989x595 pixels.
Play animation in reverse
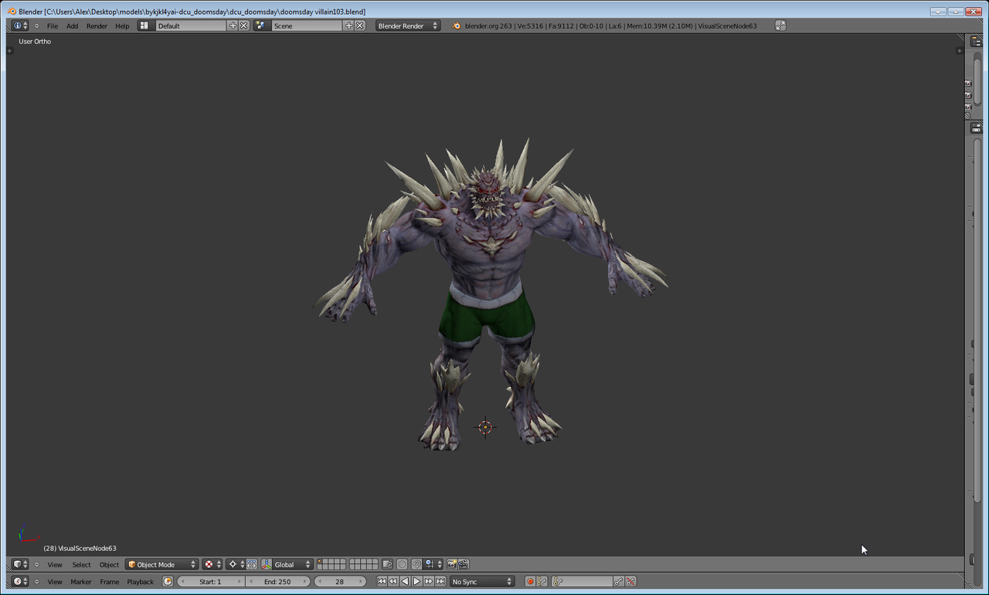point(405,582)
